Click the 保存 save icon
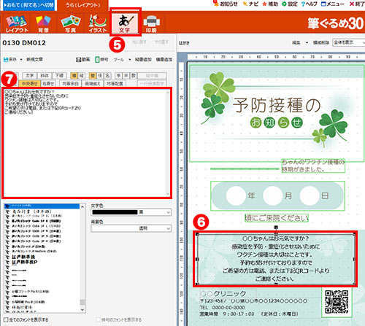The image size is (365, 326). 6,59
